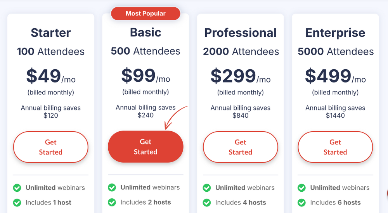
Task: Click the Professional plan title
Action: tap(240, 33)
